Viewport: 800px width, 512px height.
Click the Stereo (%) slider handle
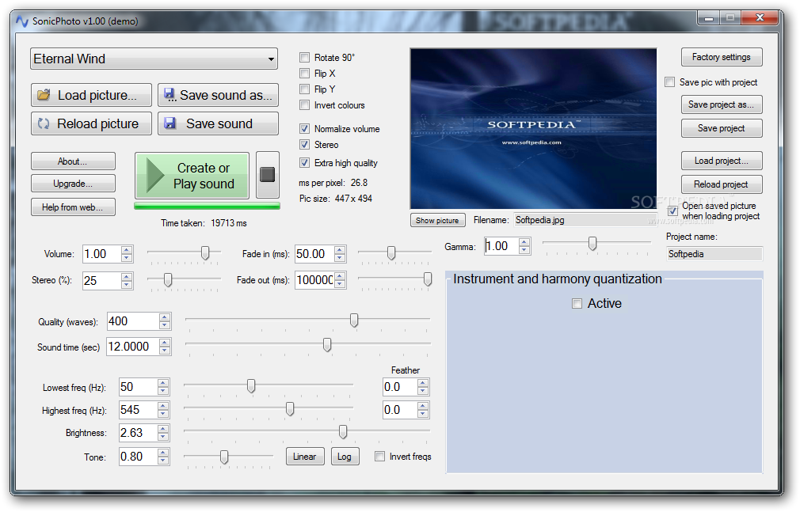[x=167, y=279]
